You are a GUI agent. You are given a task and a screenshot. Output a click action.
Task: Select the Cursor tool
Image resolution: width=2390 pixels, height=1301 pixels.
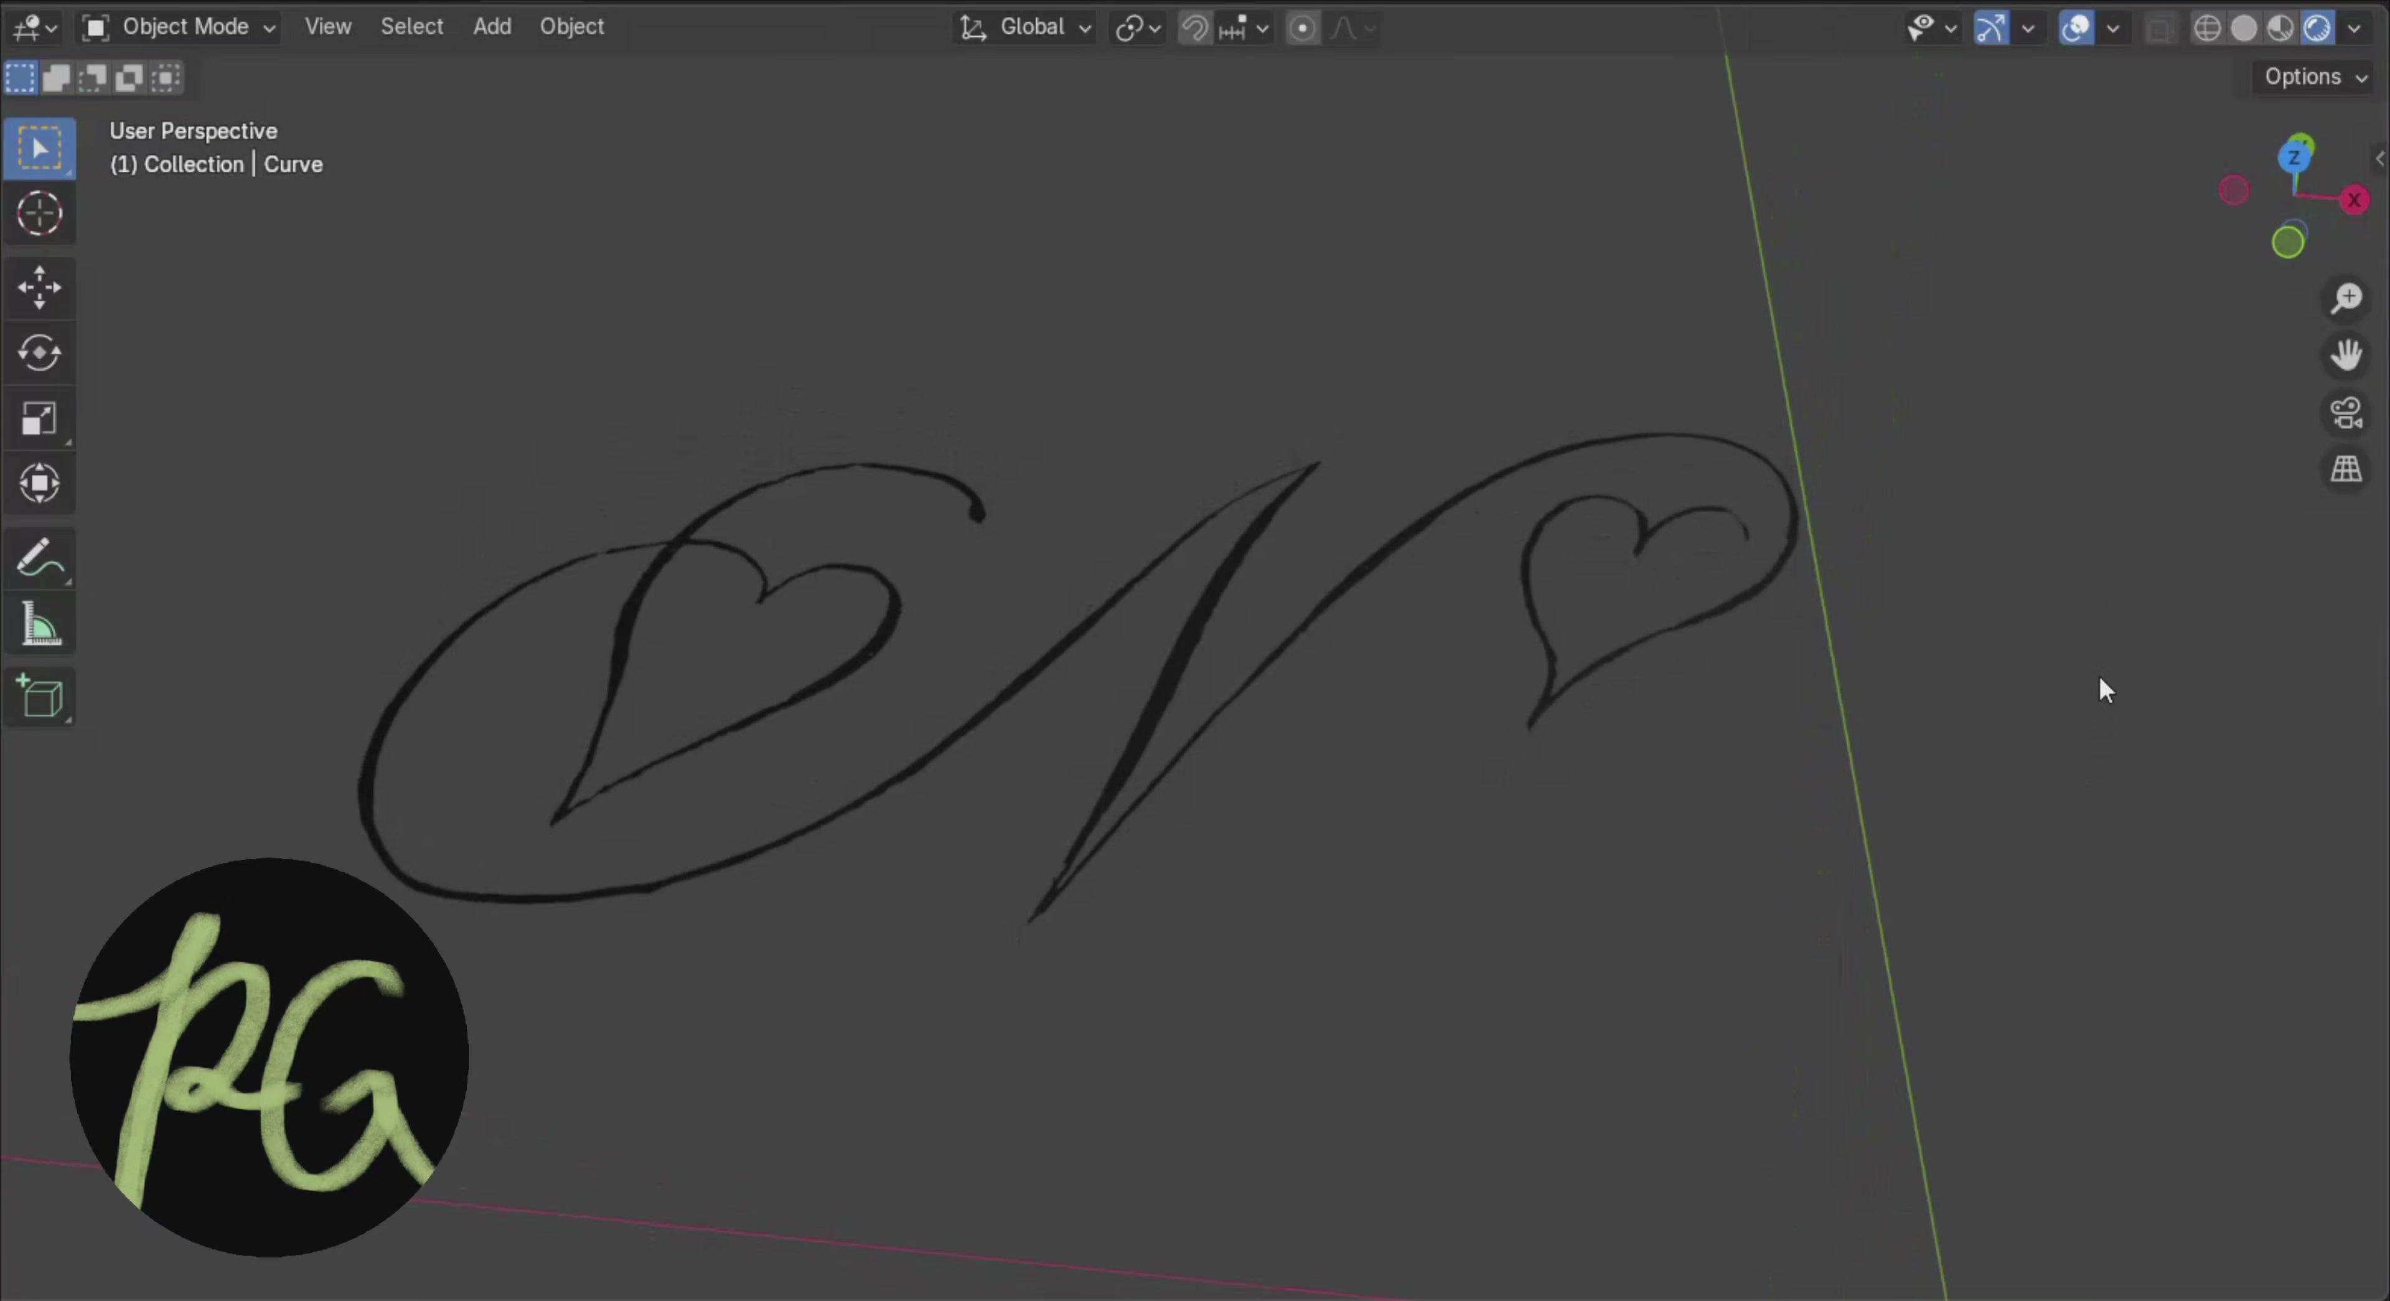[x=39, y=214]
